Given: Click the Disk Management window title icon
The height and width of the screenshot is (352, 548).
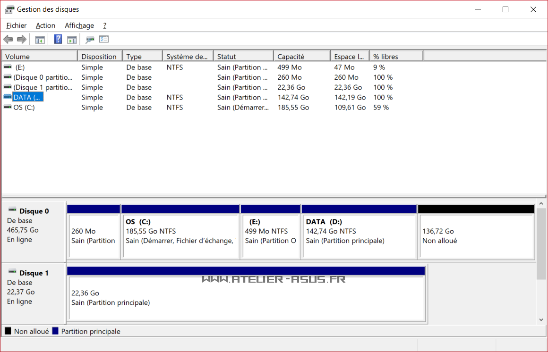Looking at the screenshot, I should tap(9, 9).
